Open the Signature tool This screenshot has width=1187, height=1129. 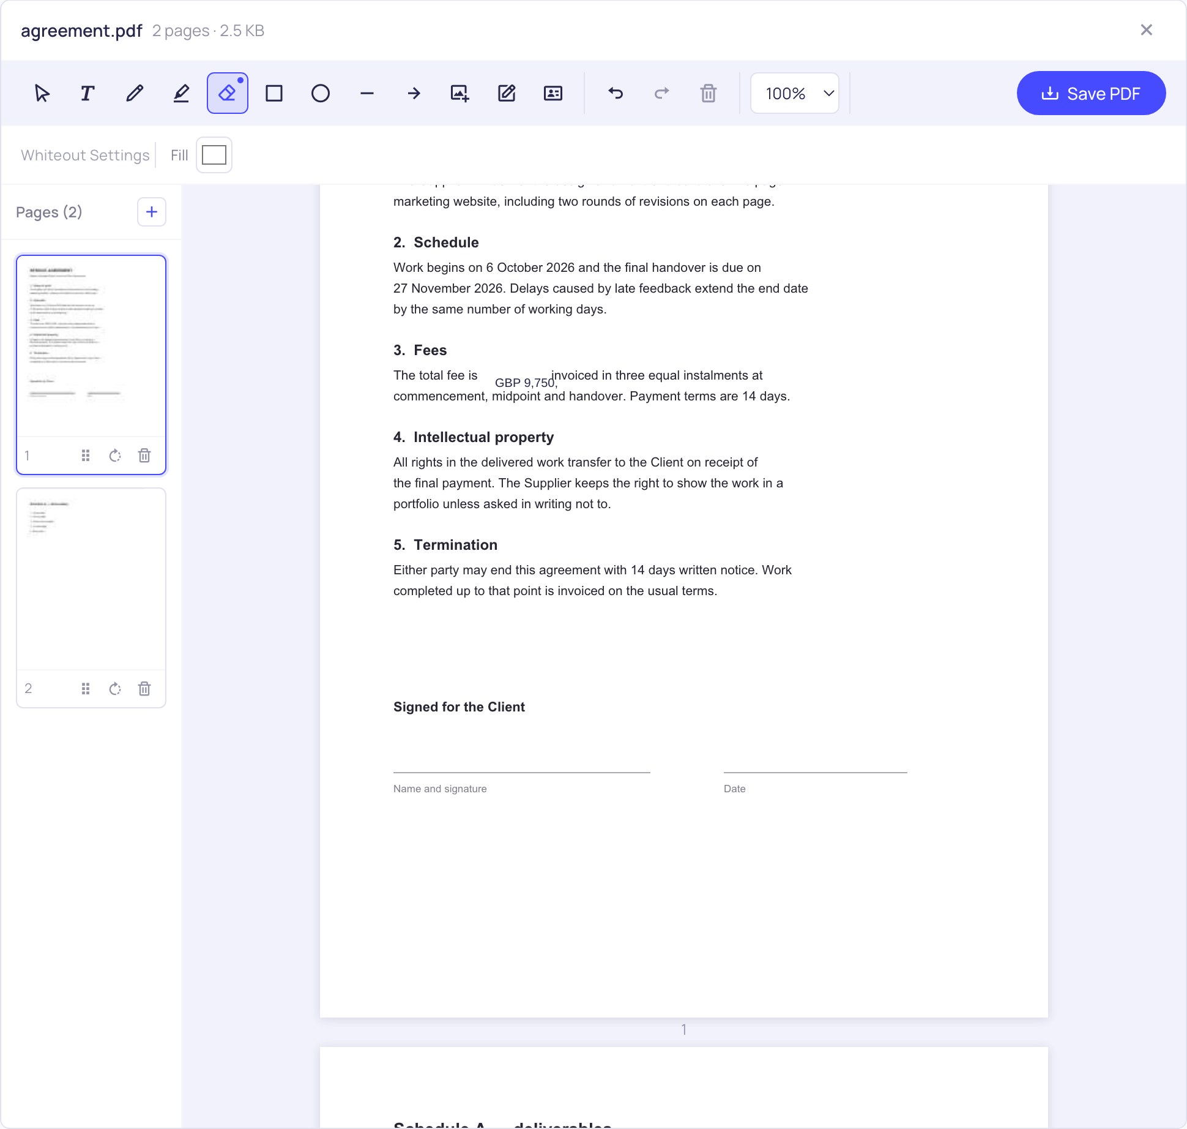click(507, 93)
